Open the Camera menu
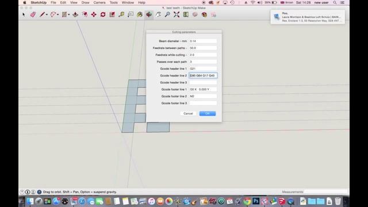 pos(99,2)
